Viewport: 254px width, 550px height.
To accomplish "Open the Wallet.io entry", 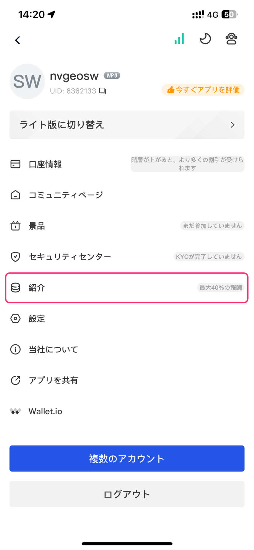I will coord(127,411).
